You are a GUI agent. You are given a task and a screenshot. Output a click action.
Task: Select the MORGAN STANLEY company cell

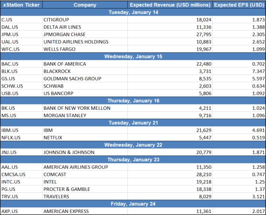[x=65, y=116]
